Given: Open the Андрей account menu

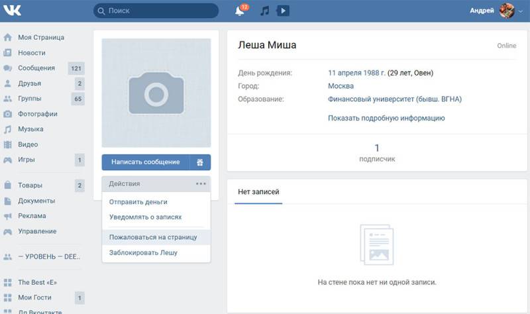Looking at the screenshot, I should coord(494,11).
